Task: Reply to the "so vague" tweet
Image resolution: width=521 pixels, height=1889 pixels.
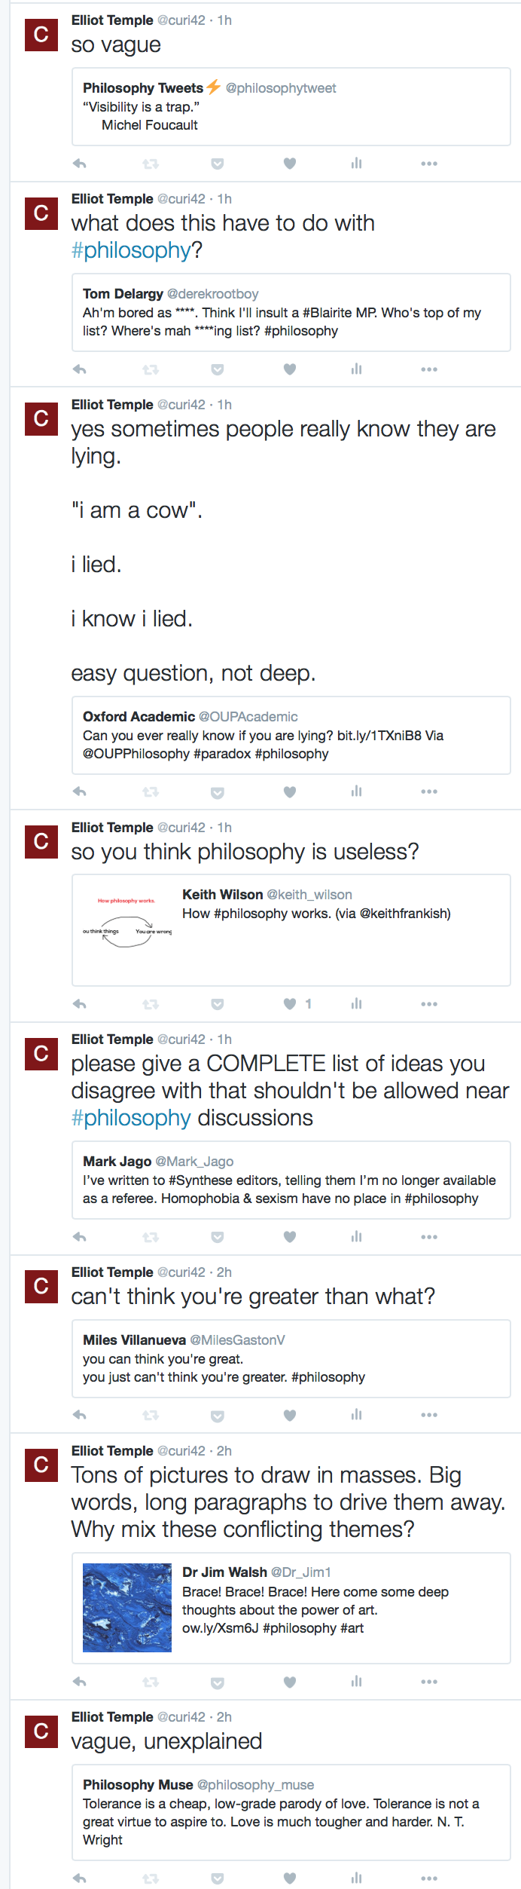Action: pyautogui.click(x=79, y=164)
